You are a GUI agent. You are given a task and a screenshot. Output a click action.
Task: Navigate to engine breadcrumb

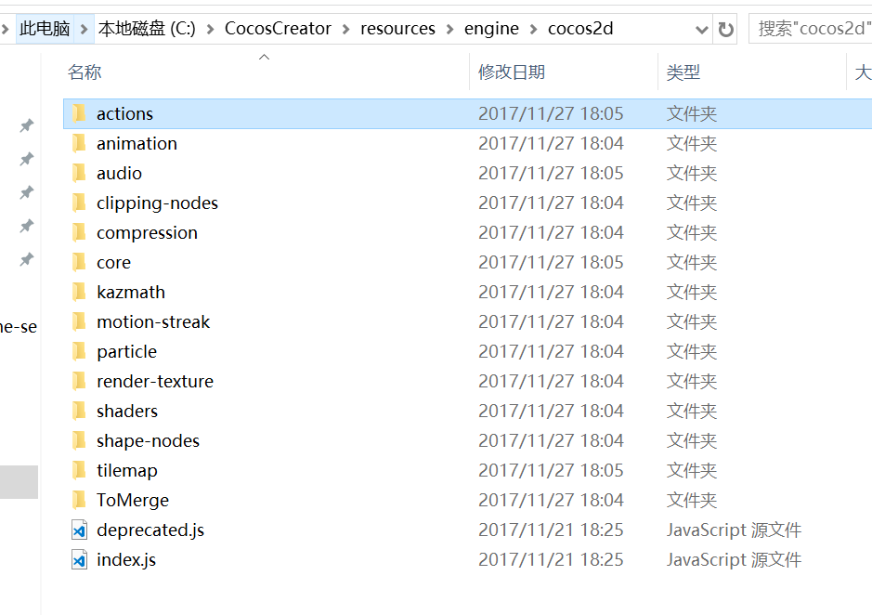pos(491,29)
